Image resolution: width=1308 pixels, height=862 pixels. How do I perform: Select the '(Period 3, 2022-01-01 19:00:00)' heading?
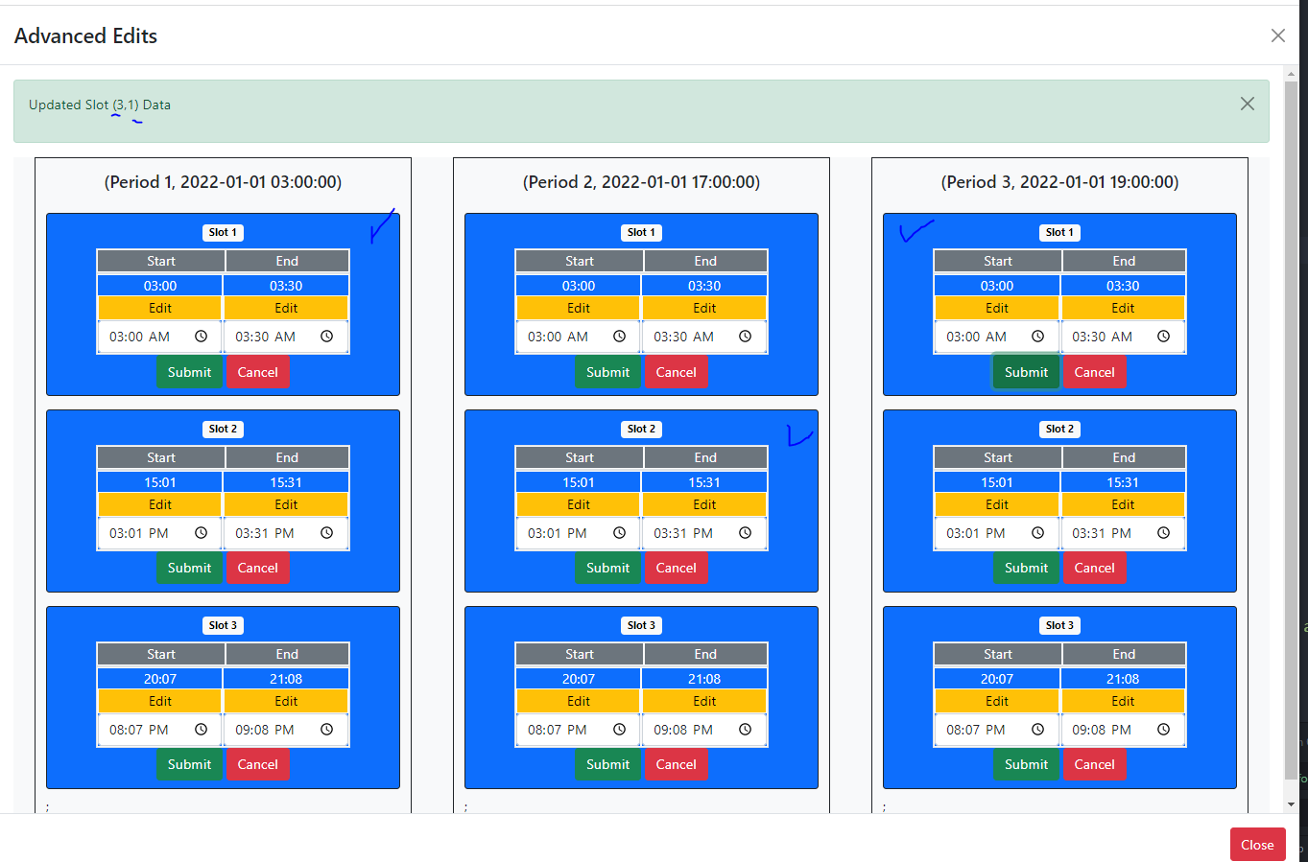[x=1059, y=182]
